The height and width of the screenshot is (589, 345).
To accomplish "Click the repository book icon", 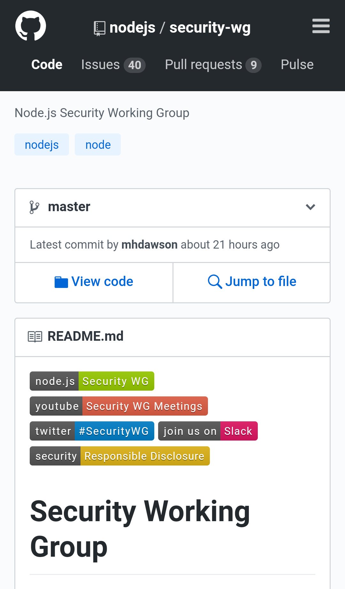I will (100, 28).
